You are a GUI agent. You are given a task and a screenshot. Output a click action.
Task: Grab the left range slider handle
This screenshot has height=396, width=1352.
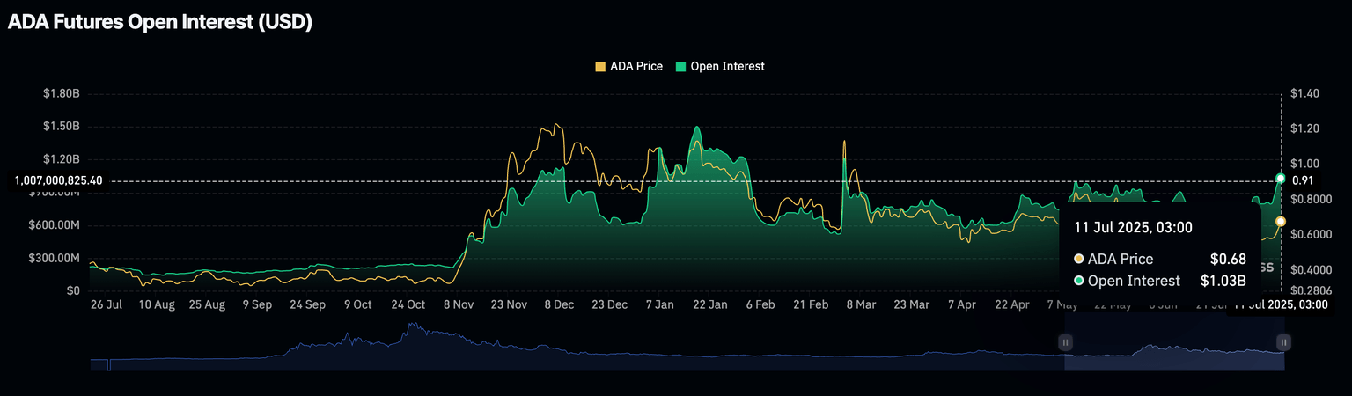1065,342
